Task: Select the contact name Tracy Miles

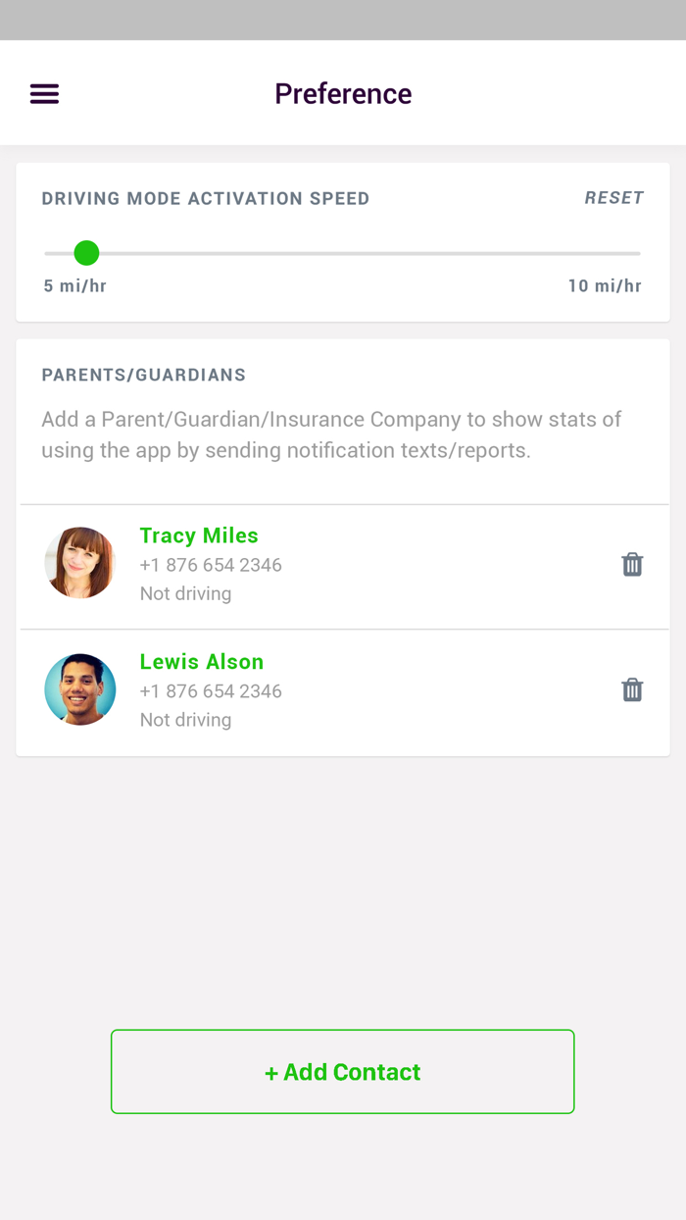Action: pyautogui.click(x=199, y=535)
